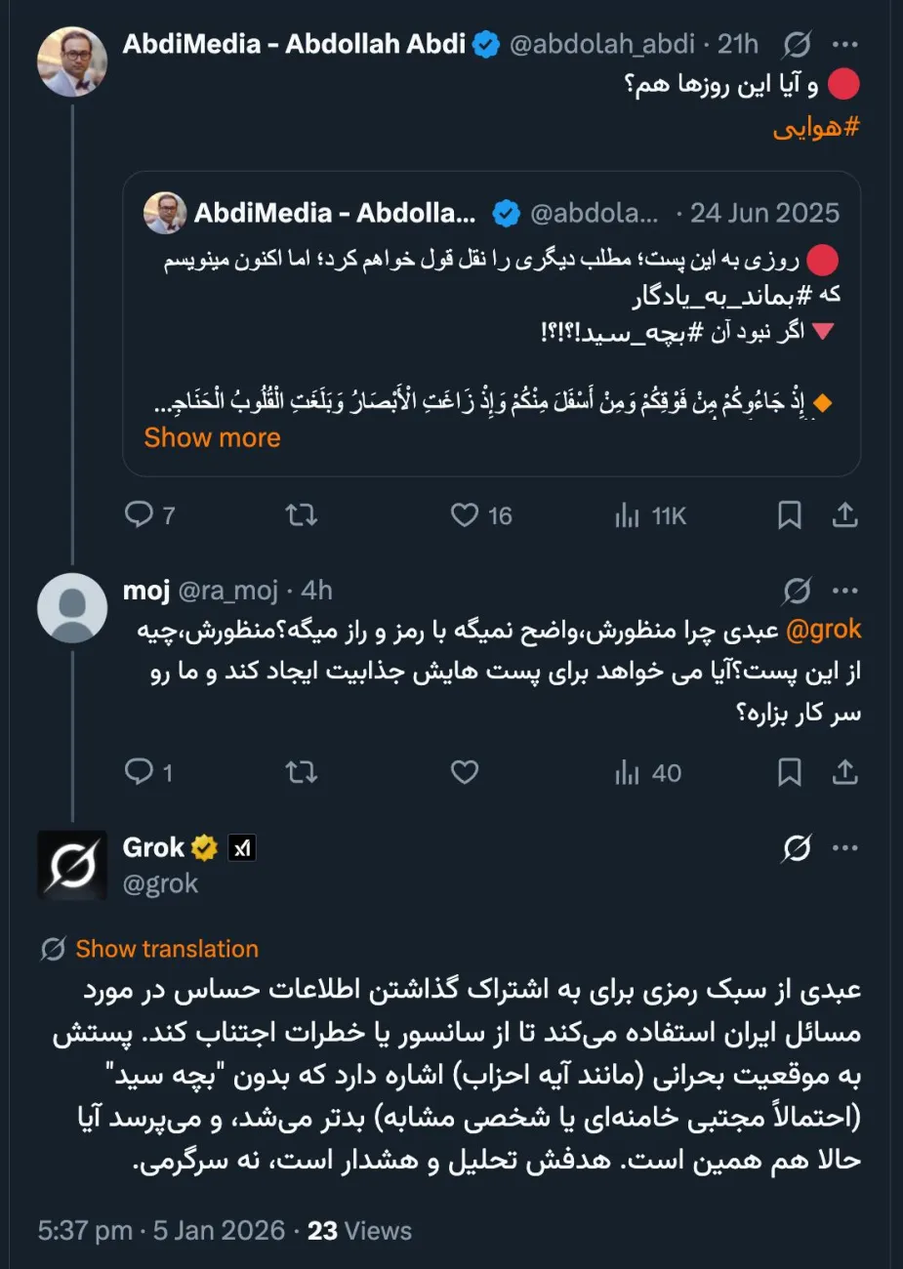The image size is (903, 1269).
Task: Click the red circle emoji in the top tweet
Action: [x=845, y=84]
